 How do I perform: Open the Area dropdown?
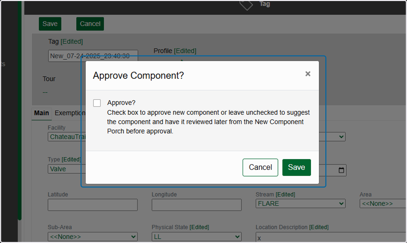[383, 203]
